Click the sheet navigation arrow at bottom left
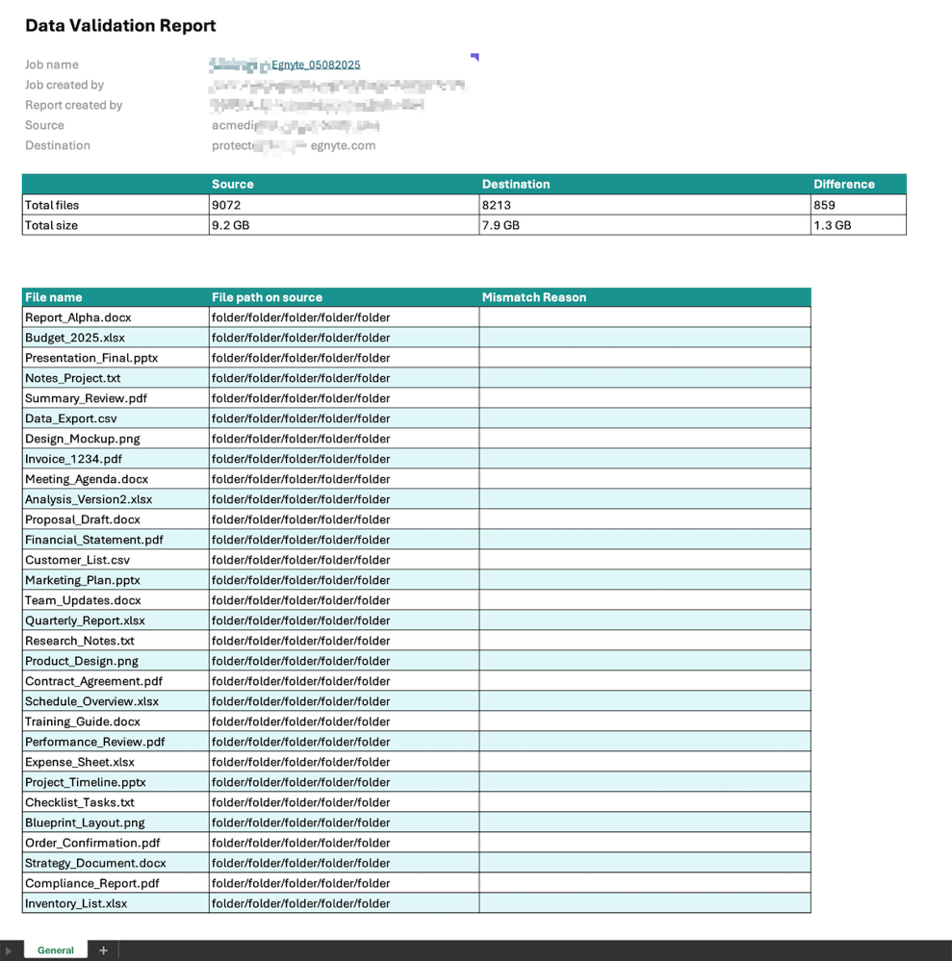 10,950
